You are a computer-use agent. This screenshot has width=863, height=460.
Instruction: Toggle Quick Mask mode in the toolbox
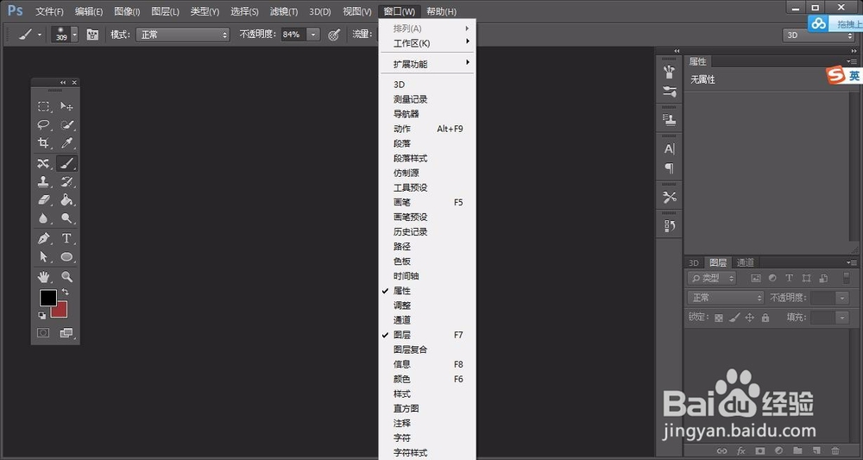point(43,333)
